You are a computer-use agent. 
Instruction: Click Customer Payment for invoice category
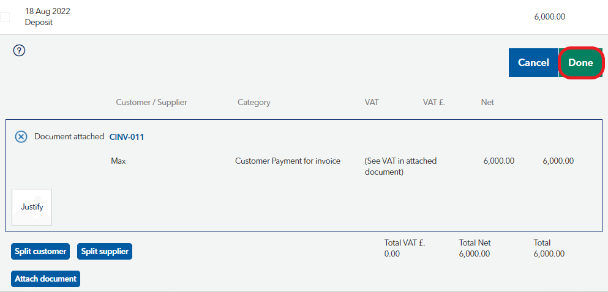pyautogui.click(x=288, y=161)
